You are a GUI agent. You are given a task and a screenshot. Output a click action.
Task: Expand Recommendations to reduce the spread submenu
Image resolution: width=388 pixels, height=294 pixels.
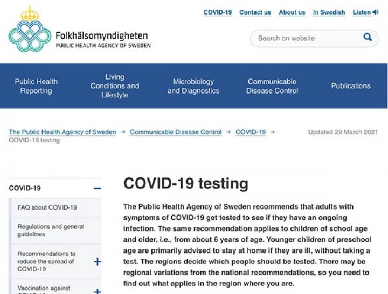(98, 261)
